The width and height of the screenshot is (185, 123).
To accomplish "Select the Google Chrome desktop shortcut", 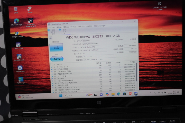I will click(x=17, y=35).
